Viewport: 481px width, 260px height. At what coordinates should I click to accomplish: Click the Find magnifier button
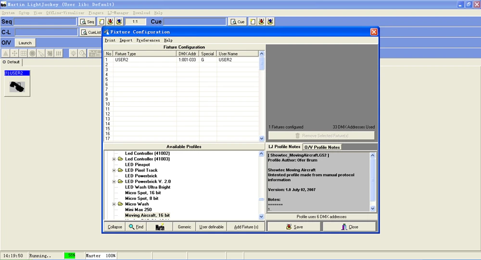pos(136,227)
